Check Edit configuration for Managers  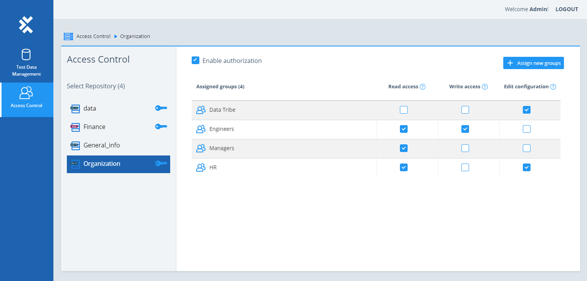click(526, 148)
